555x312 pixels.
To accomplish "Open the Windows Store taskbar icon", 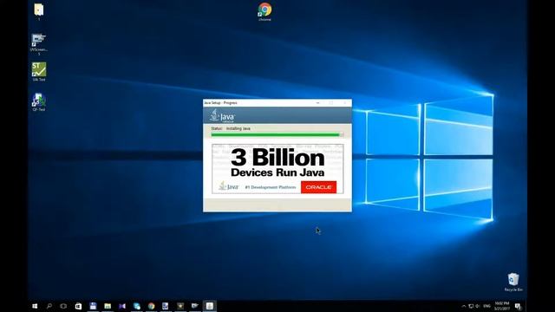I will pos(78,306).
